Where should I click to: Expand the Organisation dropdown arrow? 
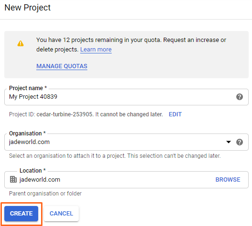(x=228, y=142)
